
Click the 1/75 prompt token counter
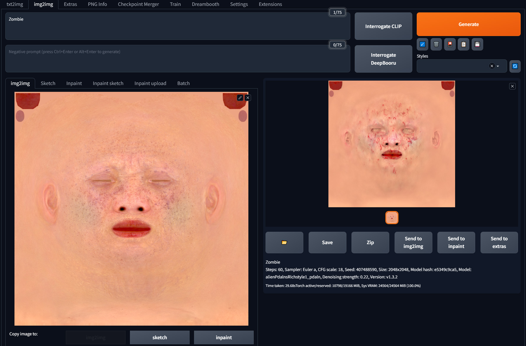click(337, 12)
